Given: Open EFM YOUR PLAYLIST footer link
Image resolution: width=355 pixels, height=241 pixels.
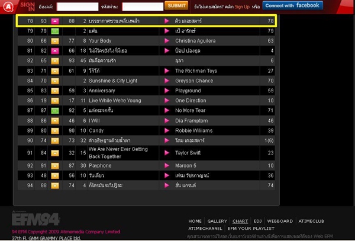Looking at the screenshot, I should coord(251,229).
